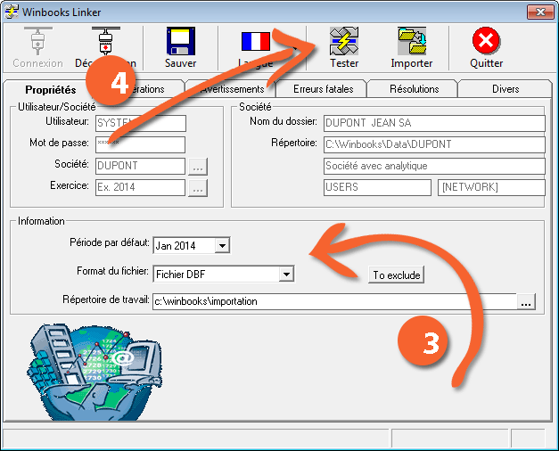Click the Mot de passe field

click(x=141, y=144)
